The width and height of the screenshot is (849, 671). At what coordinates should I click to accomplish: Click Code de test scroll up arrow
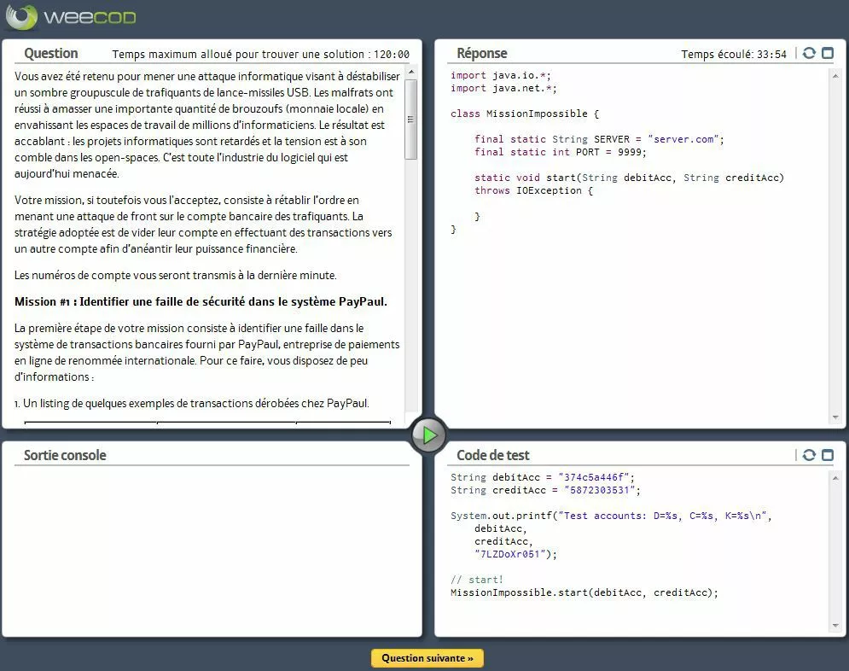[834, 476]
